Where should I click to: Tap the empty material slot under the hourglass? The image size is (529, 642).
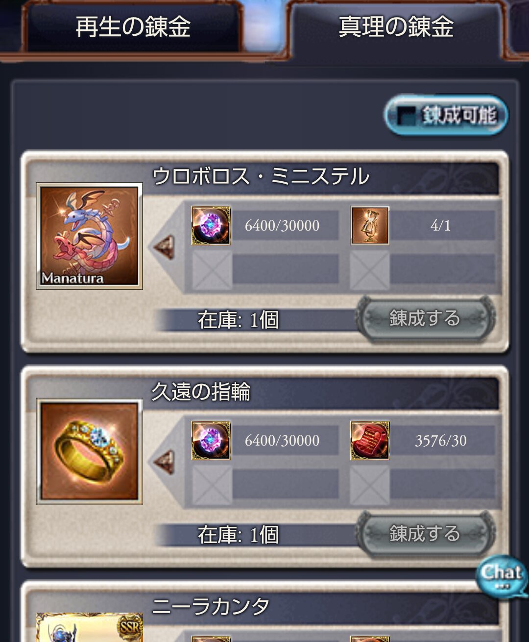coord(370,270)
